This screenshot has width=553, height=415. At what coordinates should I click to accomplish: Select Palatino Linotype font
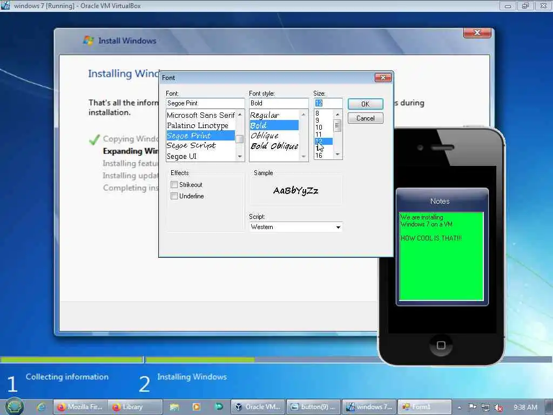[201, 125]
